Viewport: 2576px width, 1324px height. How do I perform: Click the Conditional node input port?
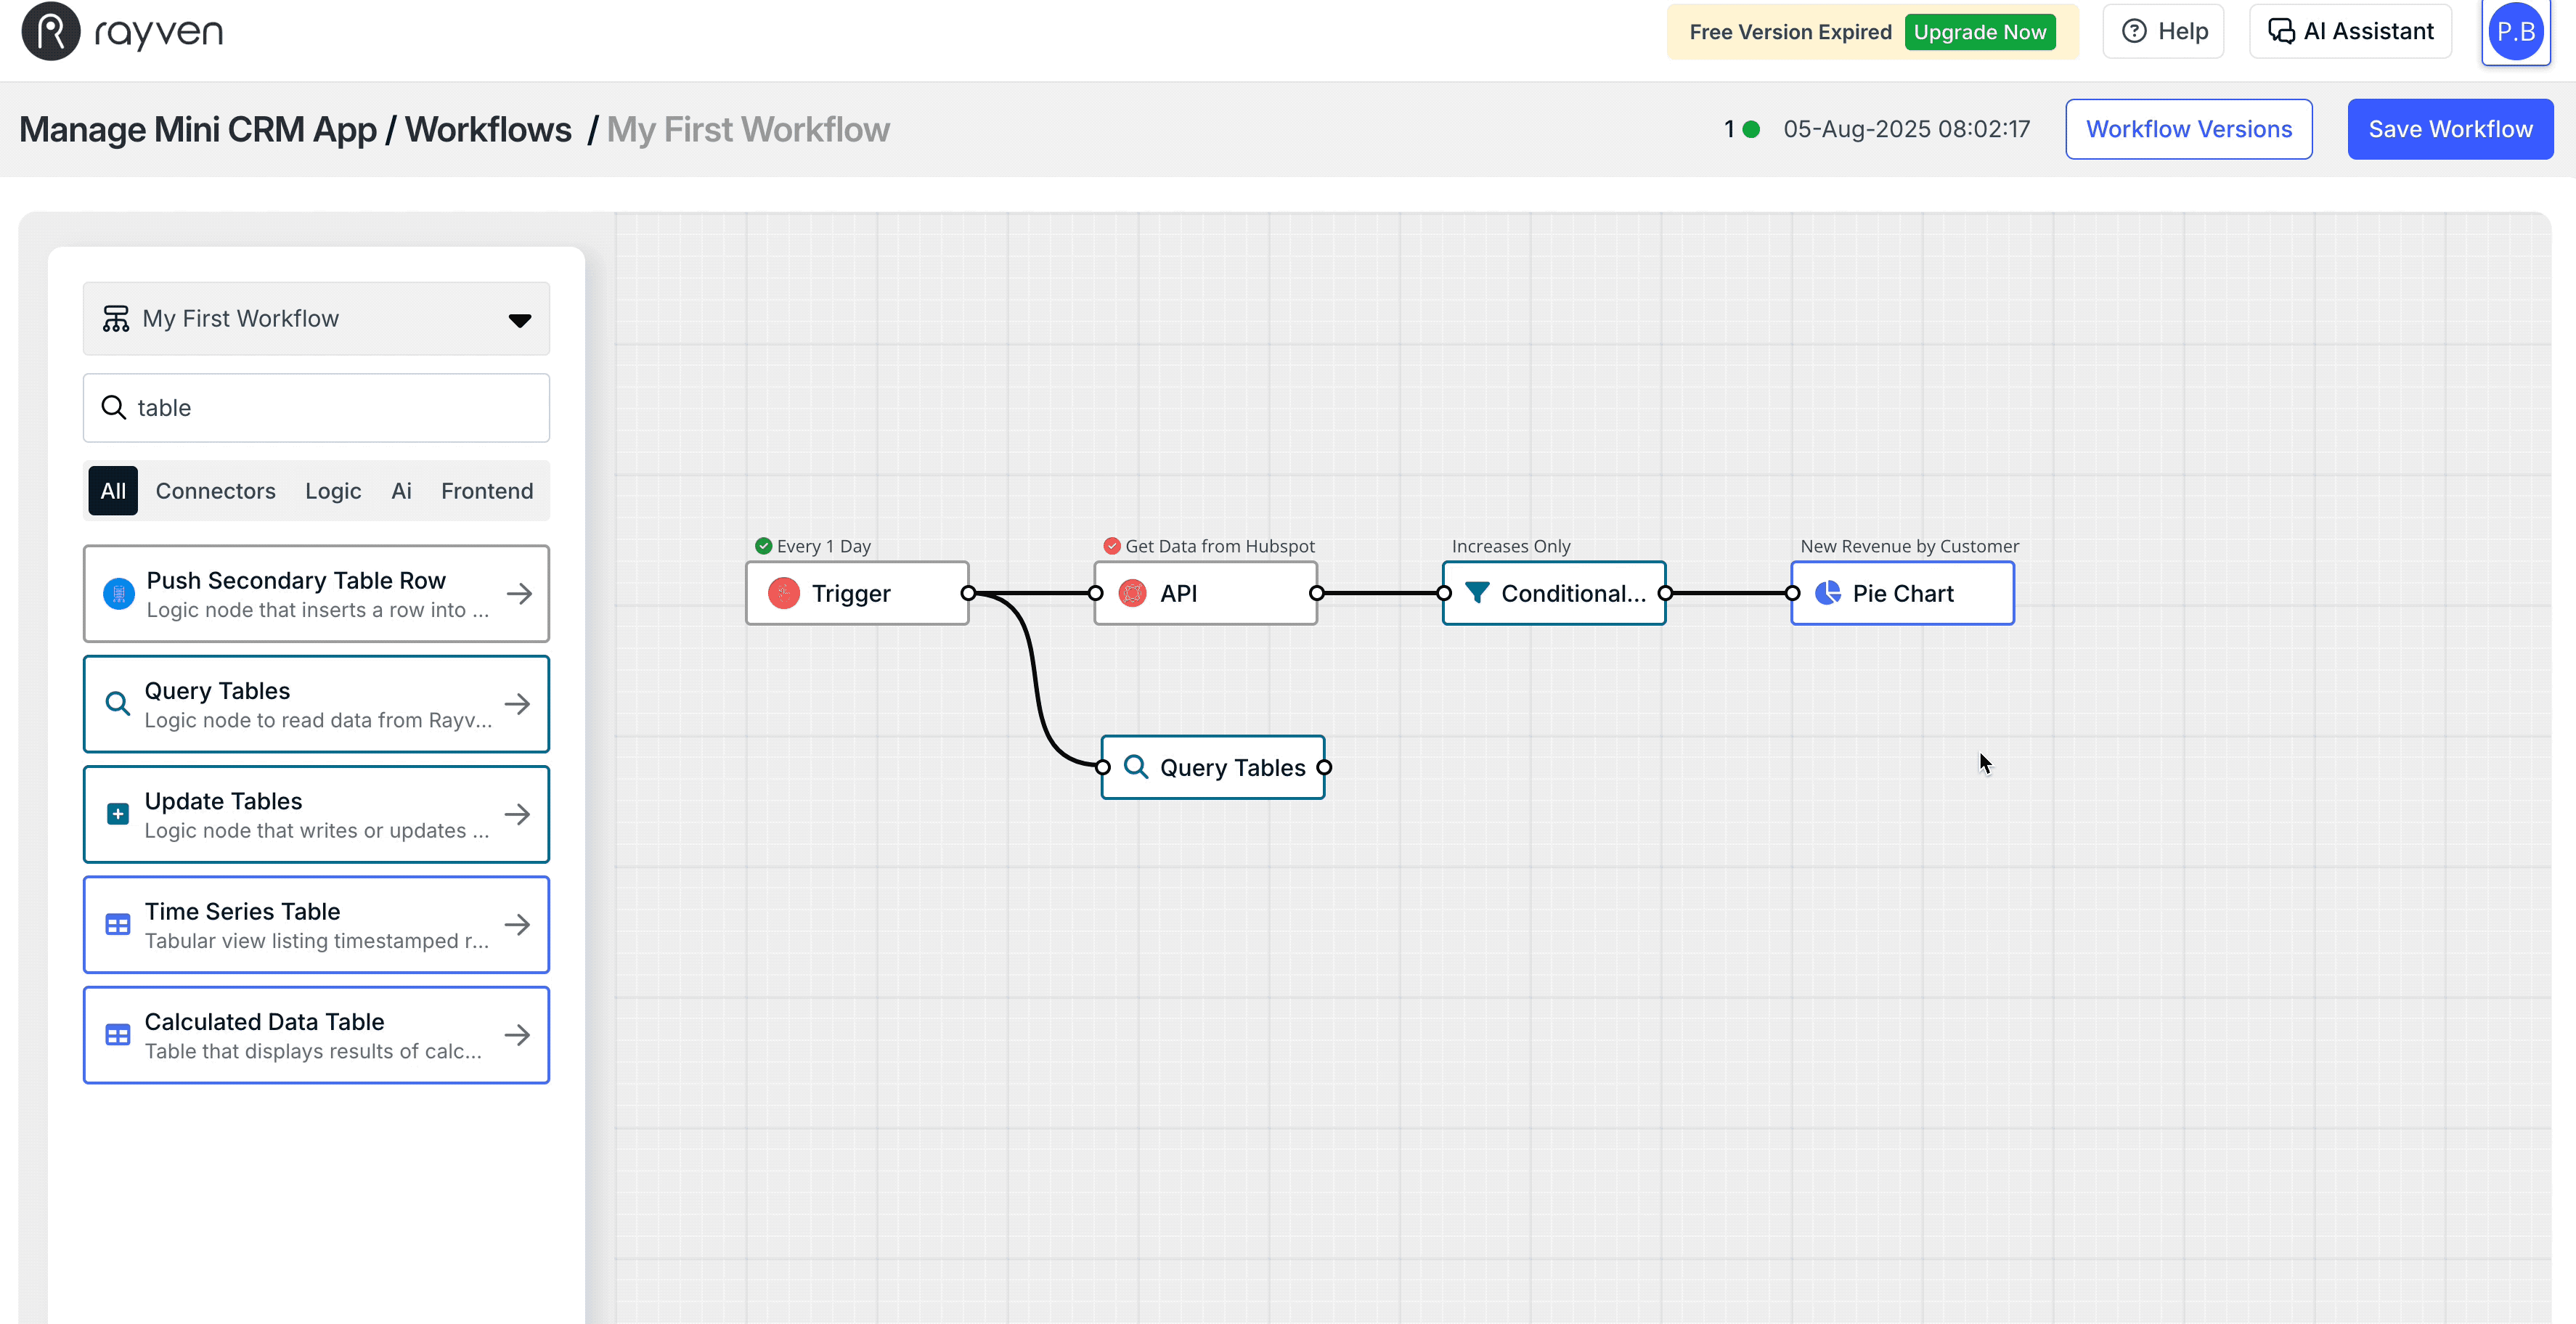[x=1444, y=593]
